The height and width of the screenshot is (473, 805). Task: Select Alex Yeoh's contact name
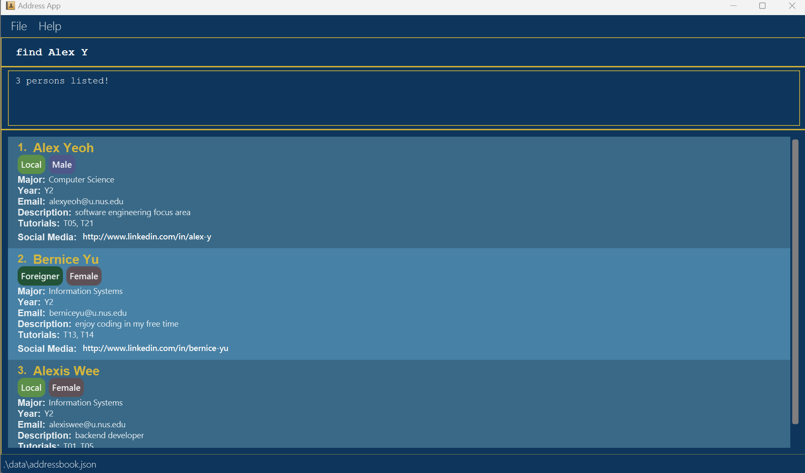(x=63, y=148)
